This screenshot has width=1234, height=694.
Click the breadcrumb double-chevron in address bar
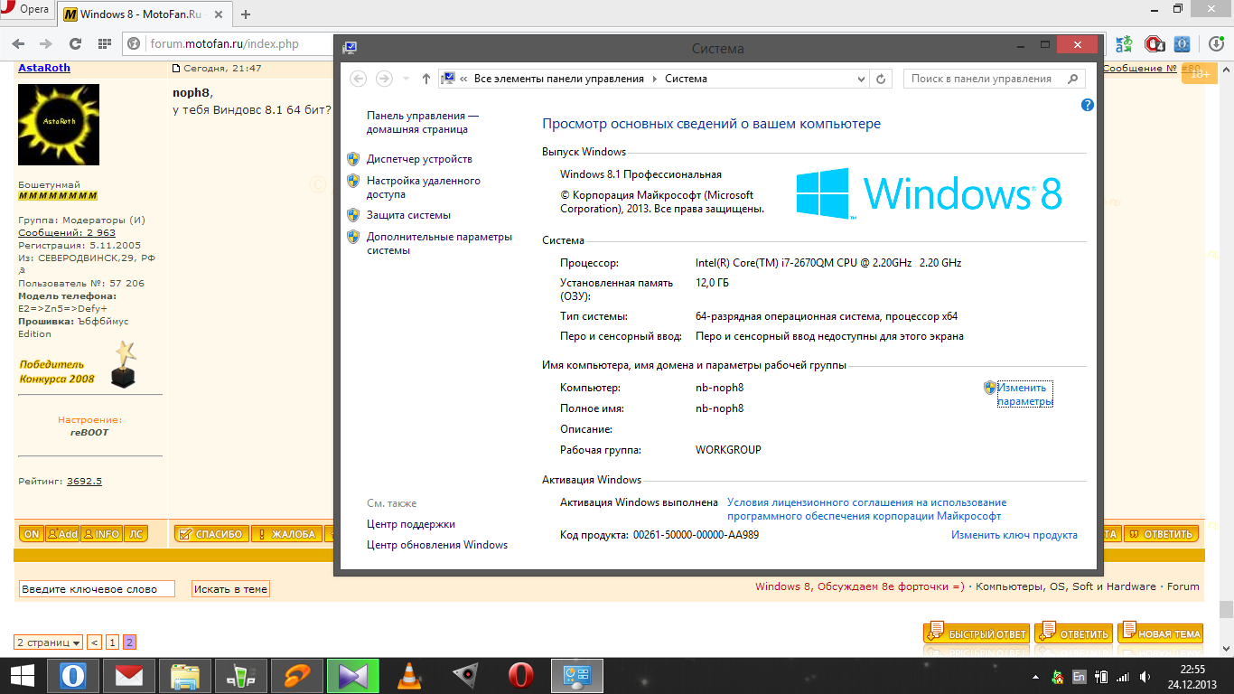(463, 79)
